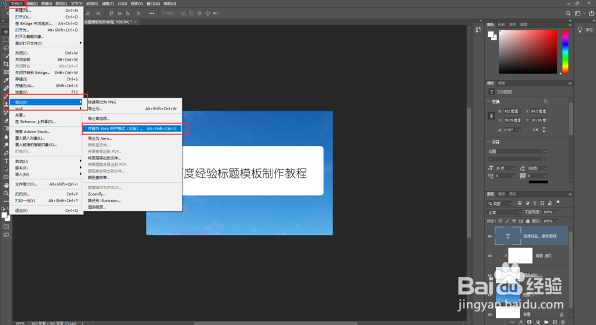
Task: Click the create new layer icon
Action: [x=554, y=322]
